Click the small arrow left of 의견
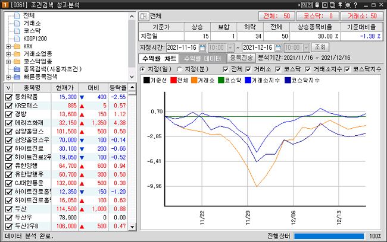The image size is (387, 242). (x=299, y=5)
